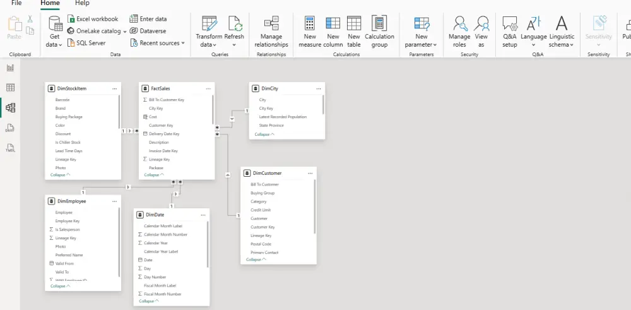Screen dimensions: 631x310
Task: Add a New column
Action: (x=333, y=32)
